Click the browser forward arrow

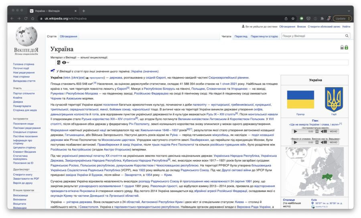pos(19,18)
